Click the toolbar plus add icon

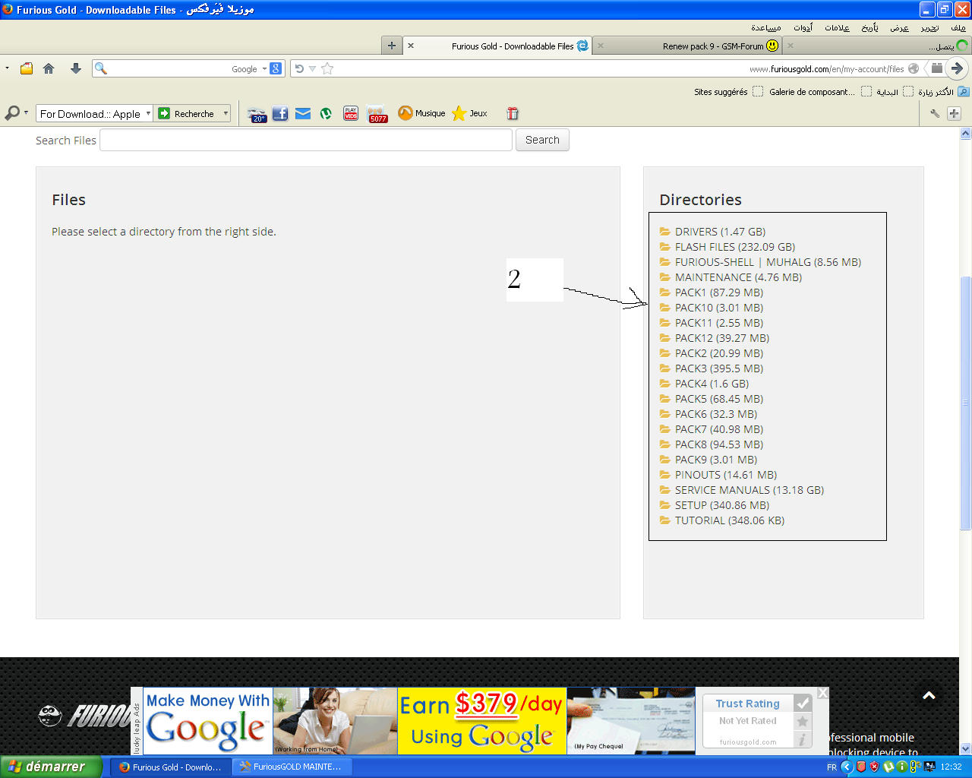pyautogui.click(x=954, y=113)
